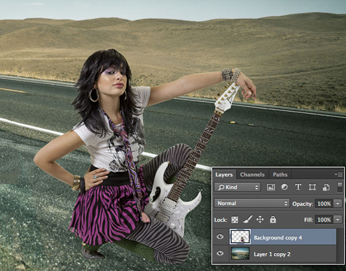This screenshot has height=271, width=346.
Task: Hide the Layer 1 copy 2 layer
Action: (x=220, y=254)
